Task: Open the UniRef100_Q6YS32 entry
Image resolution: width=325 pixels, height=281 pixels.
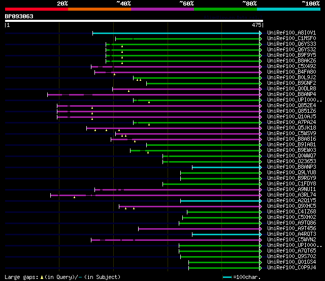Action: (x=291, y=50)
